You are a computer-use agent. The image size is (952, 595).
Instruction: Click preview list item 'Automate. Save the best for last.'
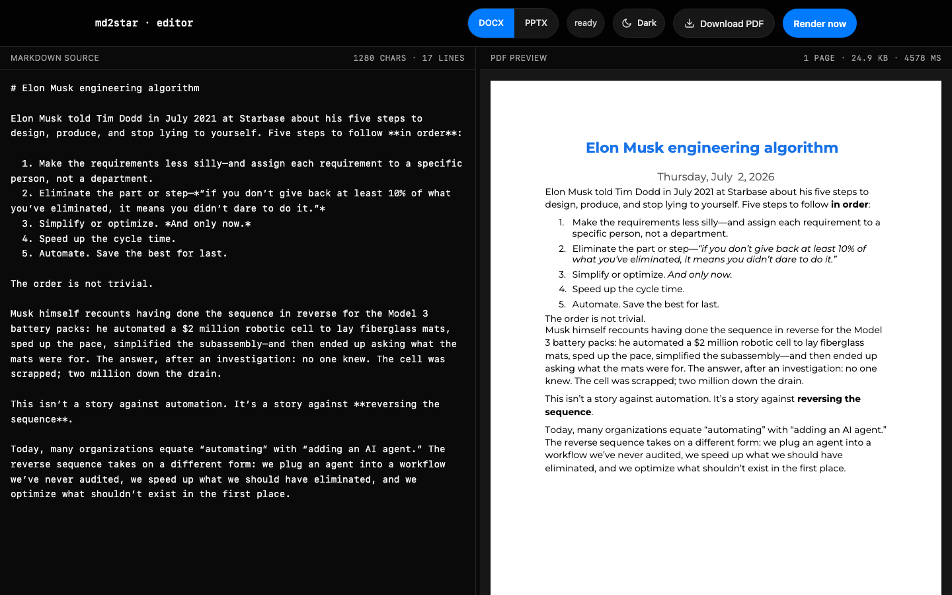click(x=646, y=304)
